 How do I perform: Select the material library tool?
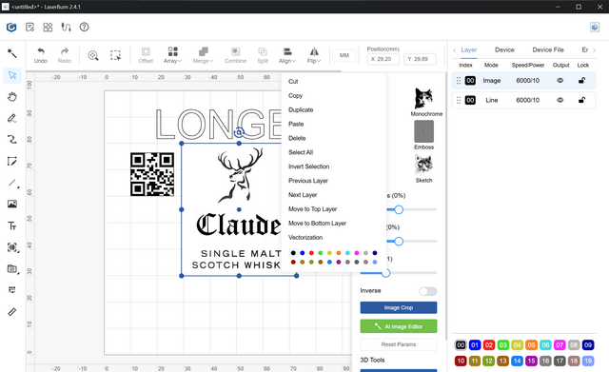click(x=12, y=268)
